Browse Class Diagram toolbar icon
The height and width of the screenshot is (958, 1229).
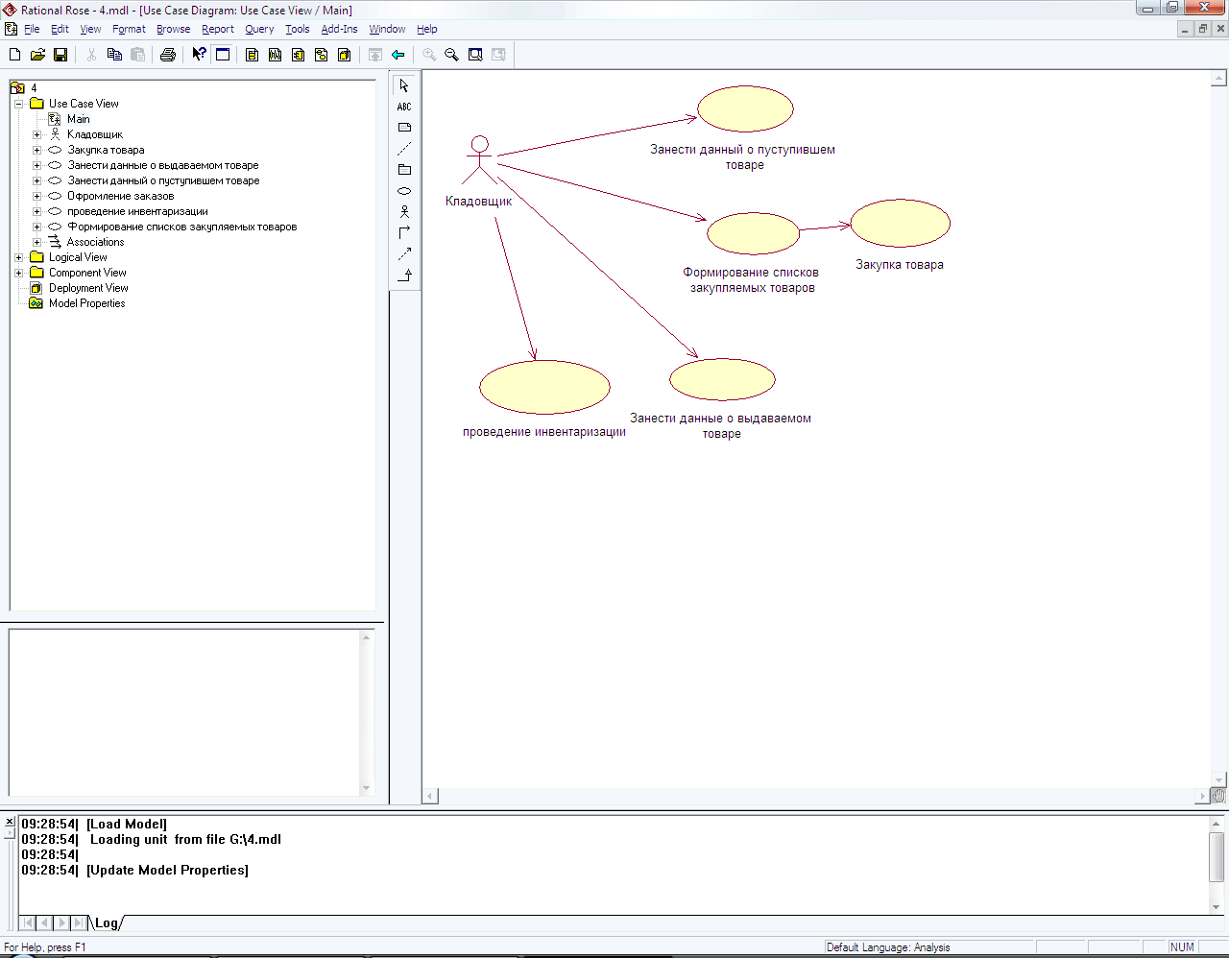[x=252, y=55]
